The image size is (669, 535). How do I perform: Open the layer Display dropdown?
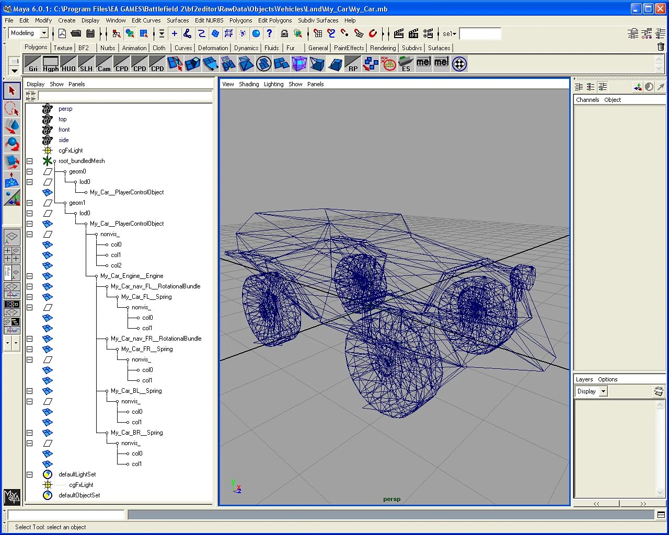pos(603,391)
